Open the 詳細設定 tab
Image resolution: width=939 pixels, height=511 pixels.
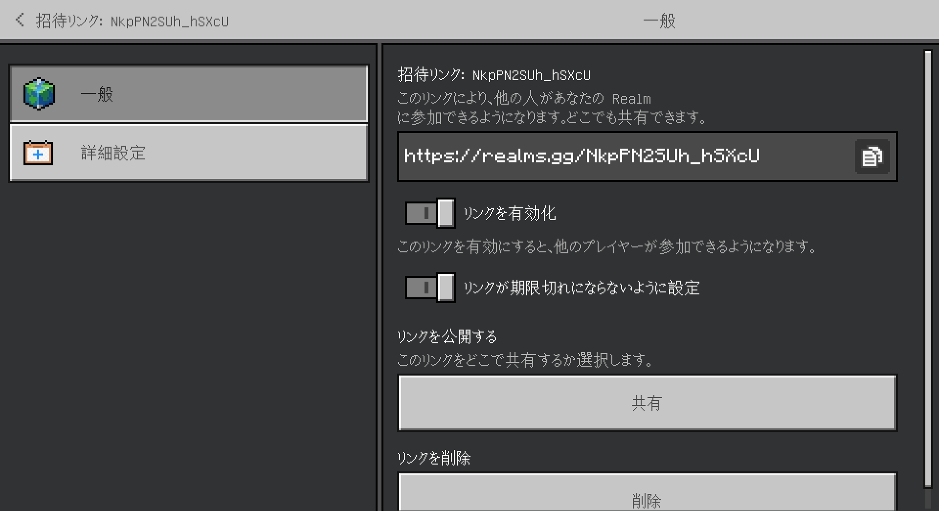[x=189, y=153]
